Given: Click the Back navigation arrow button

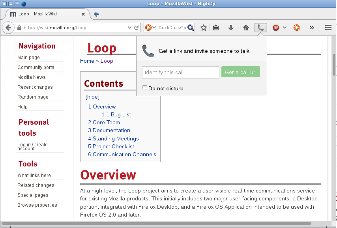Looking at the screenshot, I should [8, 28].
